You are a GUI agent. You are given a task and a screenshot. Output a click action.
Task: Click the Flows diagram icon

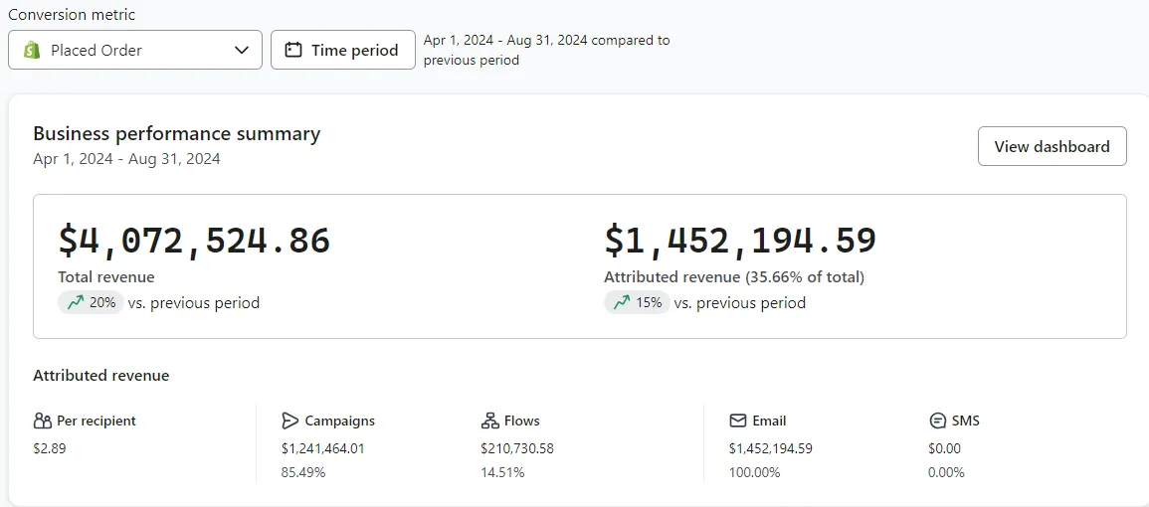click(489, 421)
